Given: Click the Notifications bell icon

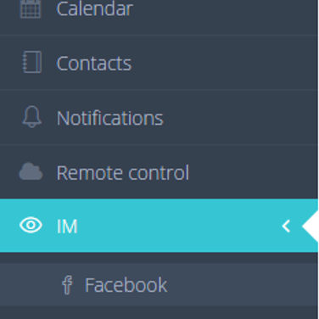Looking at the screenshot, I should 31,117.
